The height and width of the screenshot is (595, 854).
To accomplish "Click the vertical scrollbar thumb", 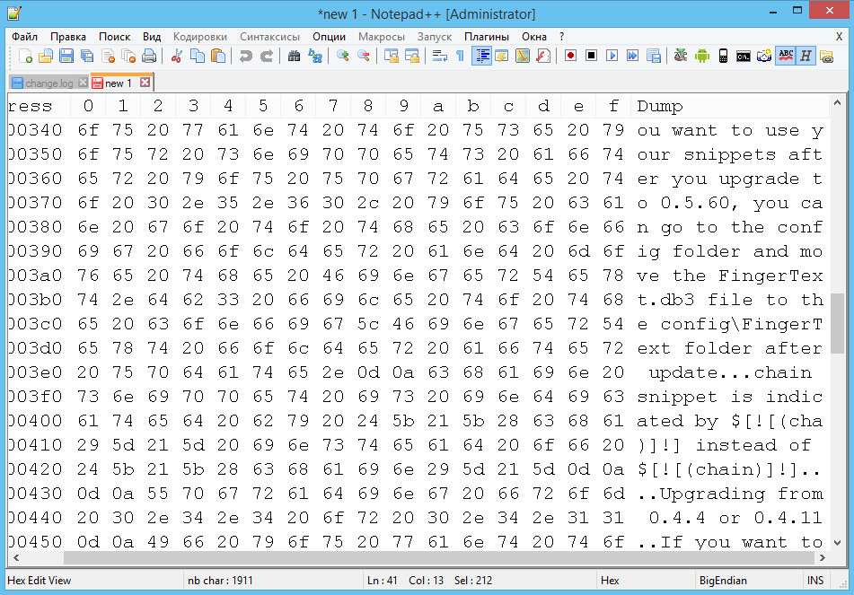I will click(x=837, y=323).
